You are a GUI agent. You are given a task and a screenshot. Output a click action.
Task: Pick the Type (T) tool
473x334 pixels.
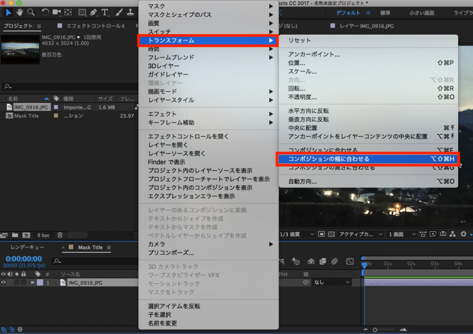coord(105,12)
